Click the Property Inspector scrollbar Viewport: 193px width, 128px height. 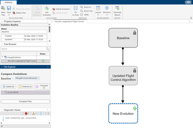click(x=50, y=29)
